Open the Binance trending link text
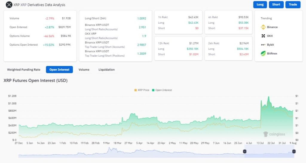Viewport: 306px width, 163px height. pos(272,27)
